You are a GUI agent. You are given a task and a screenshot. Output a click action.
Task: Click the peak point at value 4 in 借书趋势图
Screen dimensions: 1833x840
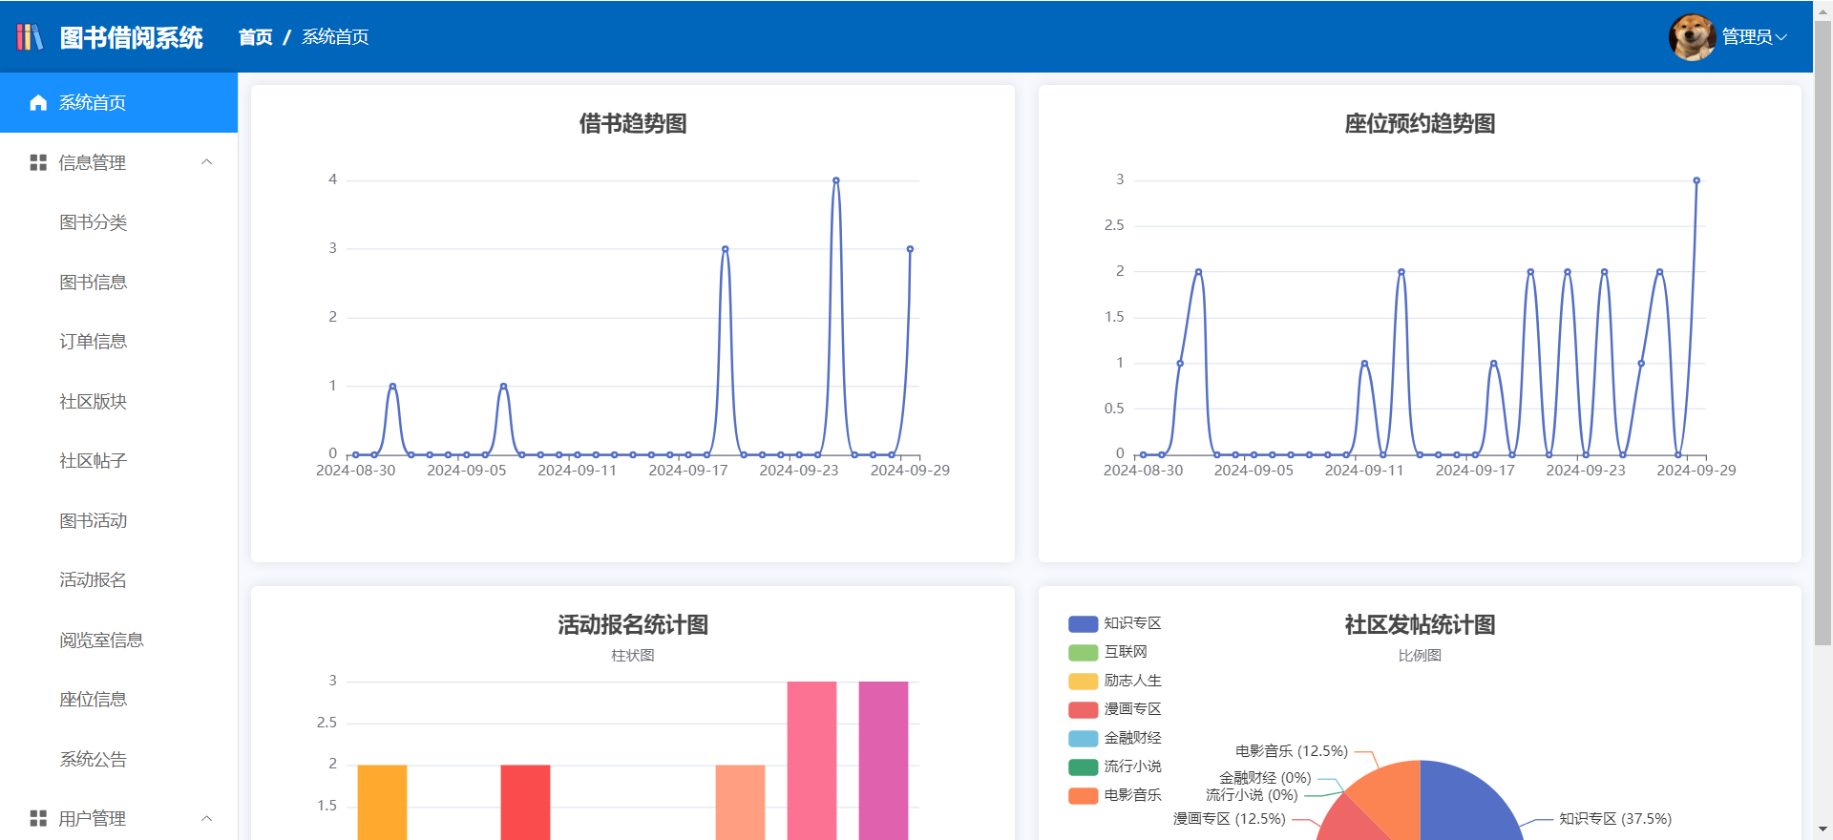click(836, 180)
